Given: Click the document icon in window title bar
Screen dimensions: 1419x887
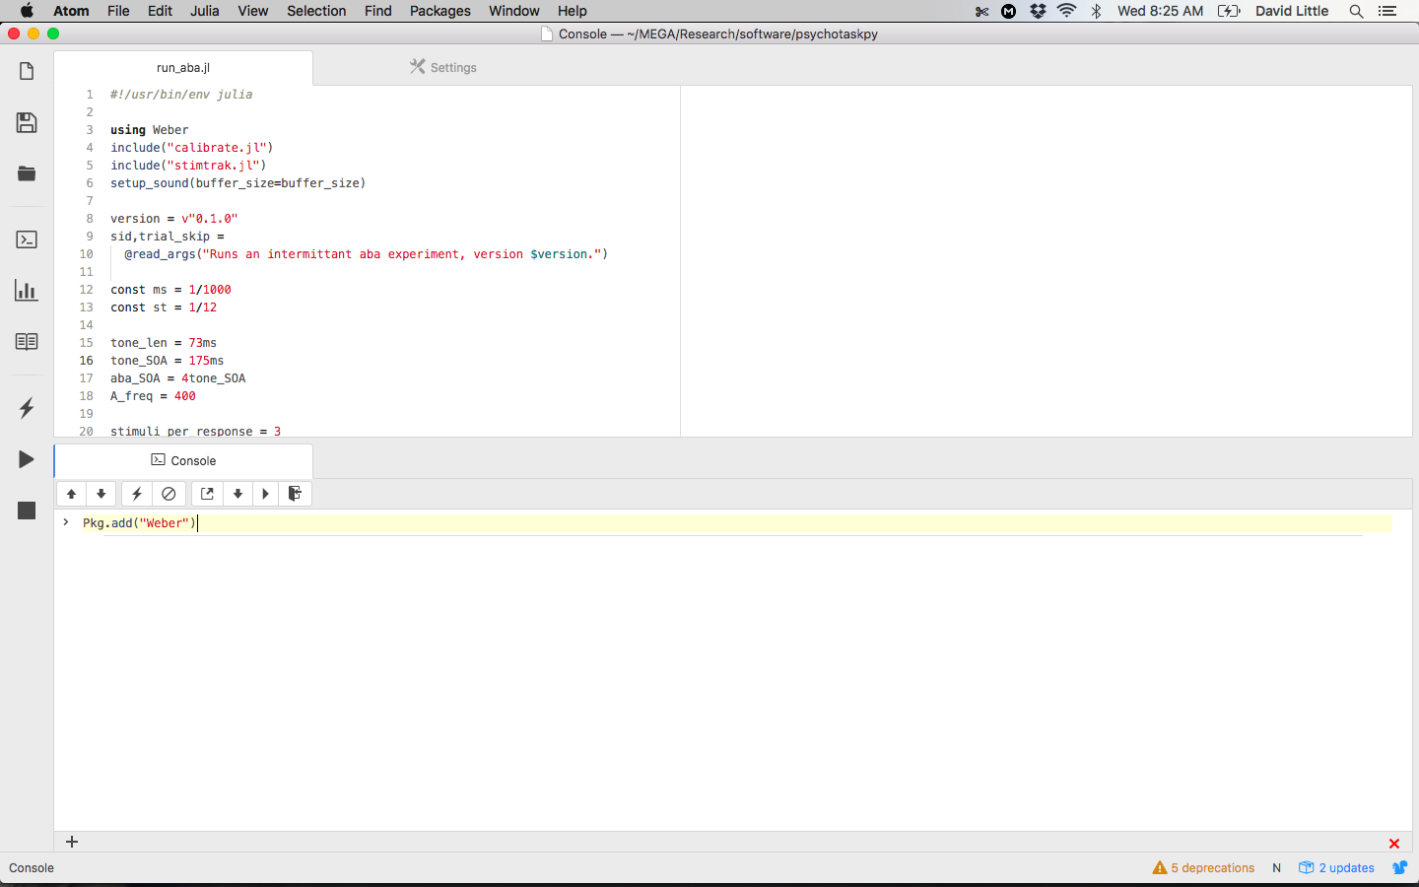Looking at the screenshot, I should (547, 34).
